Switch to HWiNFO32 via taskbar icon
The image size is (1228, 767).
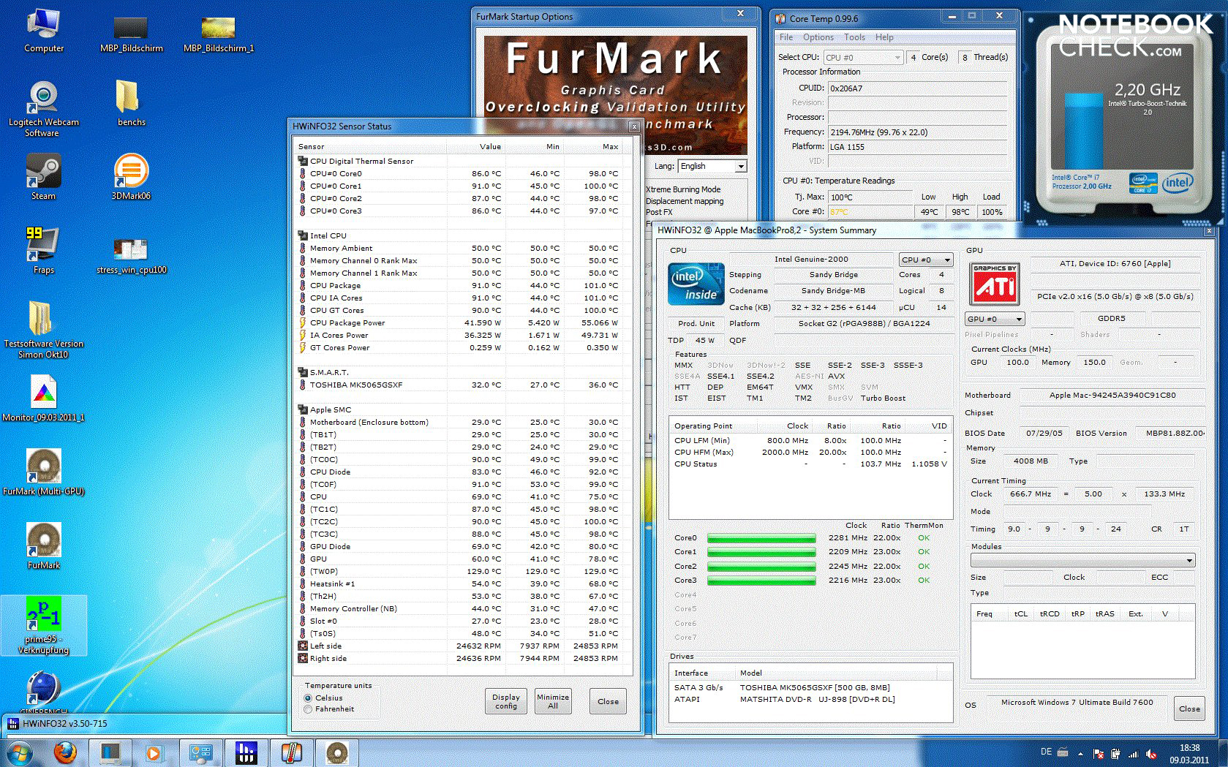point(246,753)
